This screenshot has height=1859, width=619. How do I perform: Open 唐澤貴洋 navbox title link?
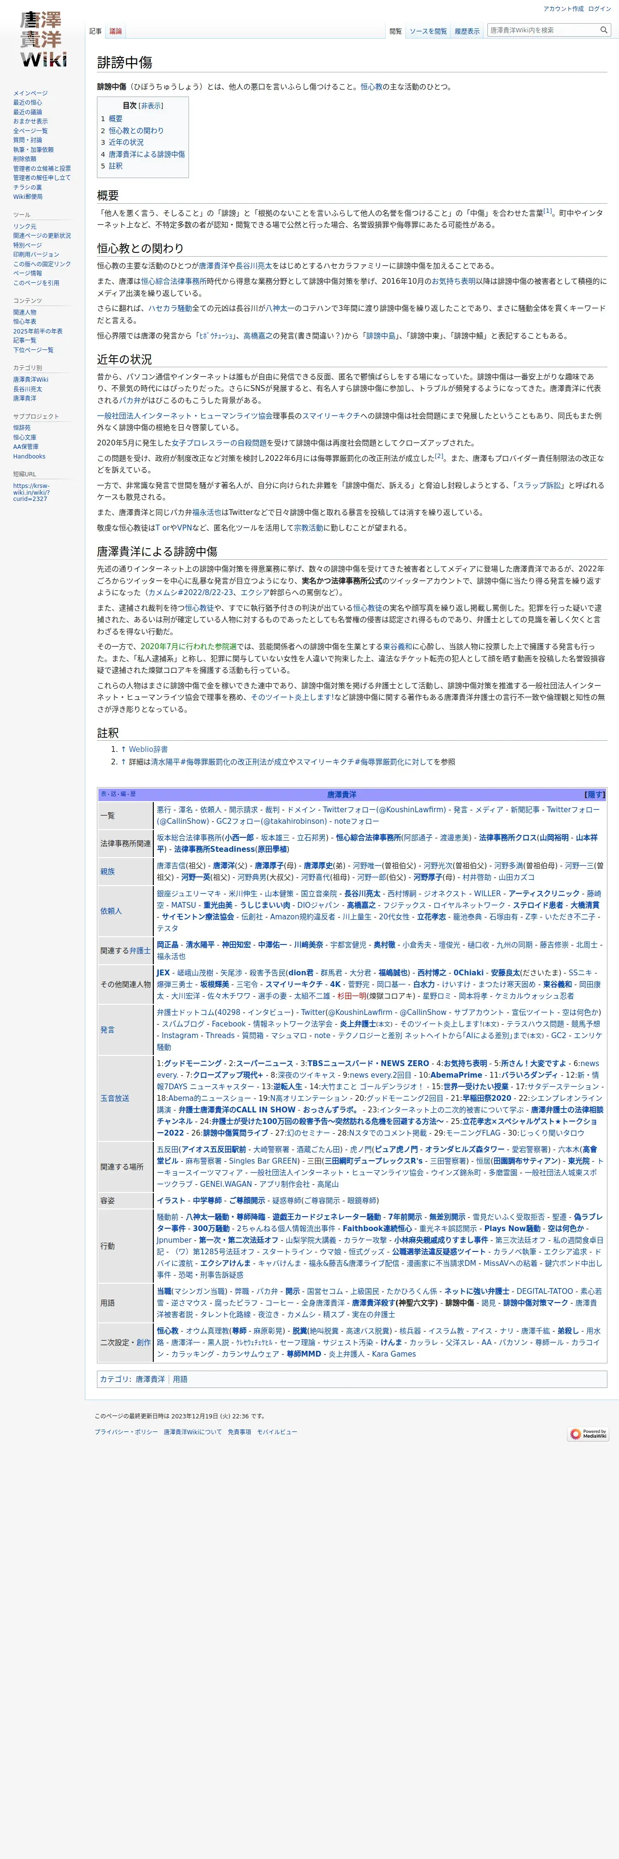[x=342, y=794]
